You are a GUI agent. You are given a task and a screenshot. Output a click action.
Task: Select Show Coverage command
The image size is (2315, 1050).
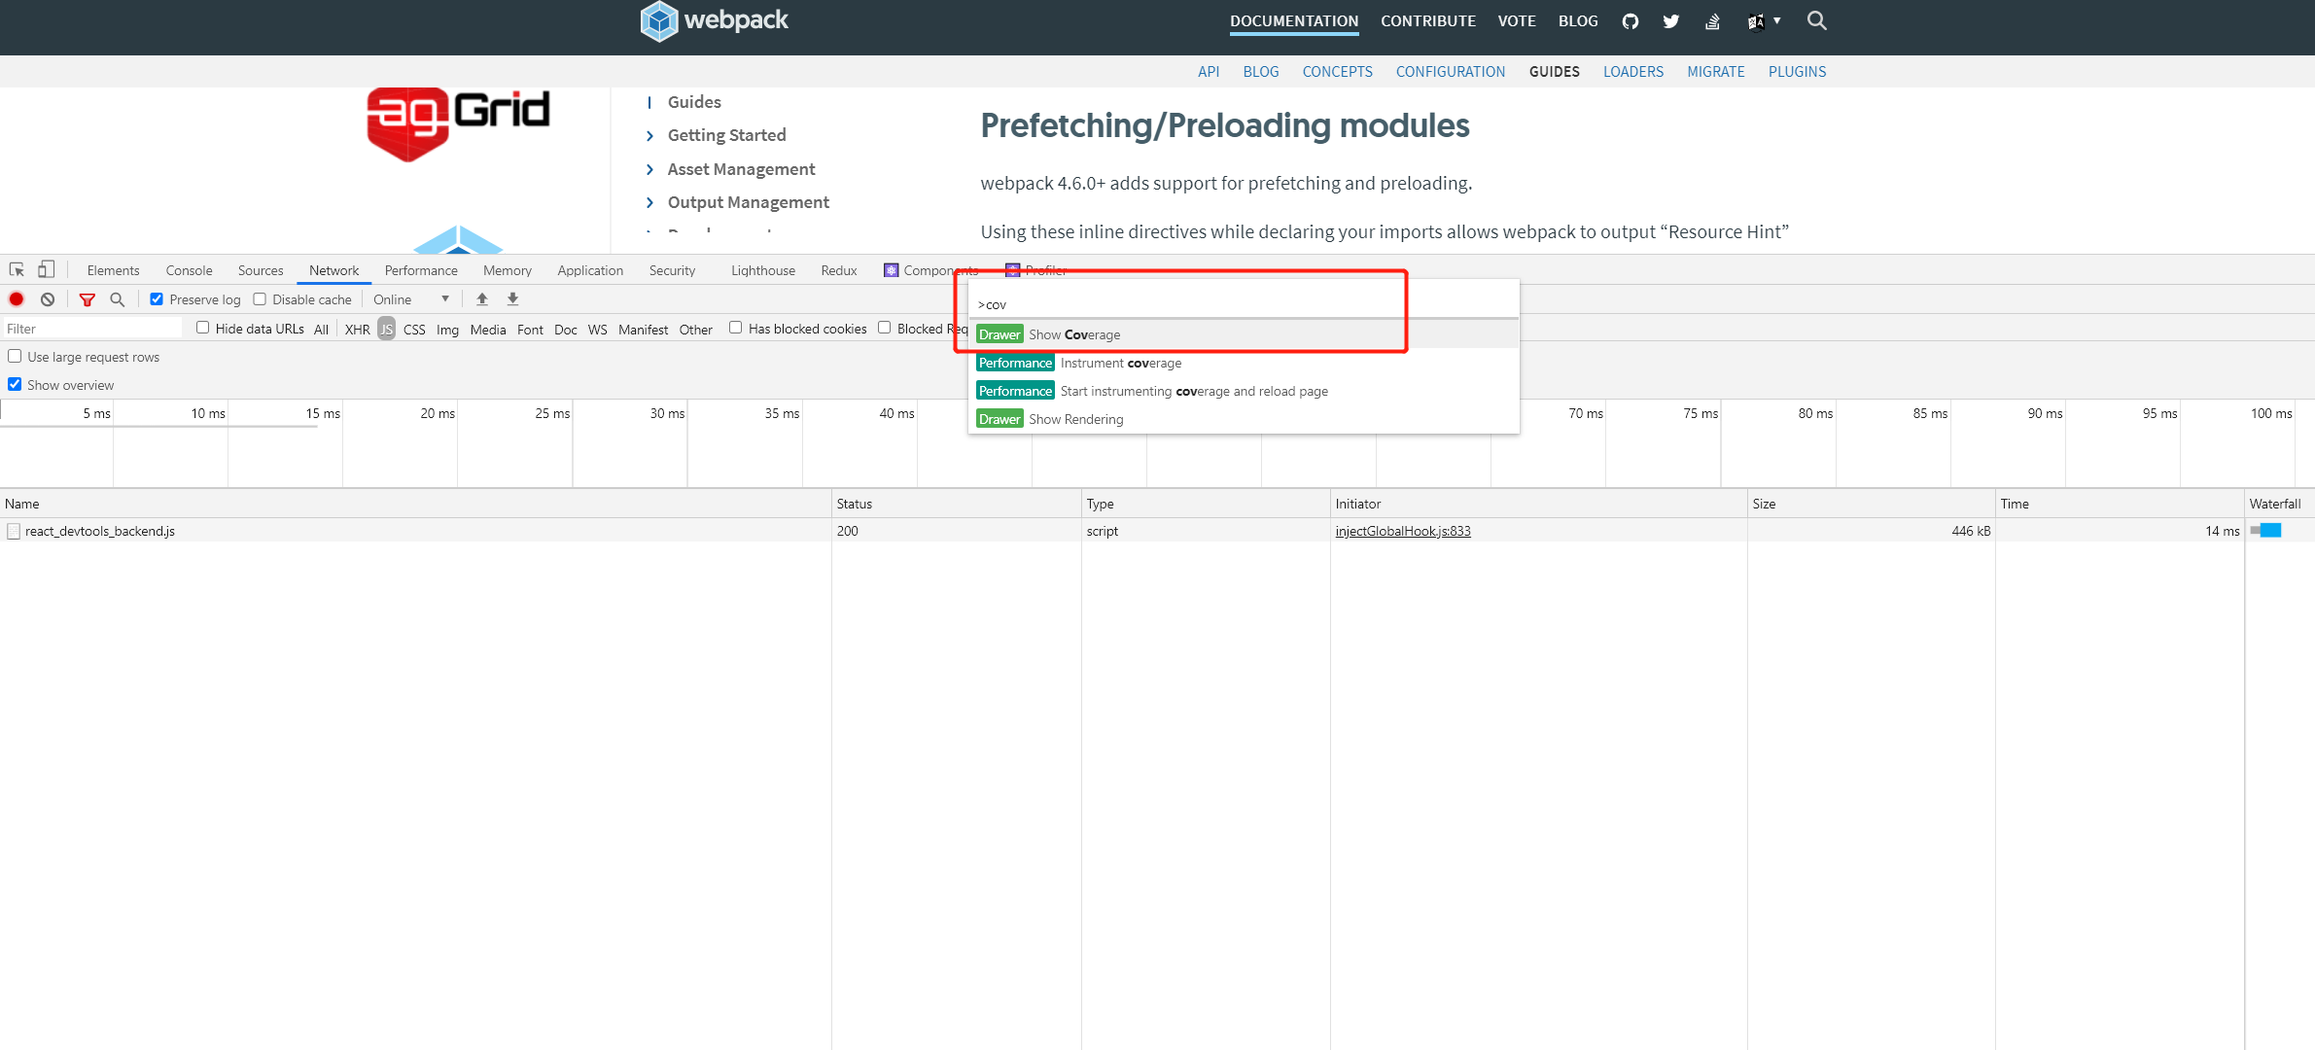1073,334
